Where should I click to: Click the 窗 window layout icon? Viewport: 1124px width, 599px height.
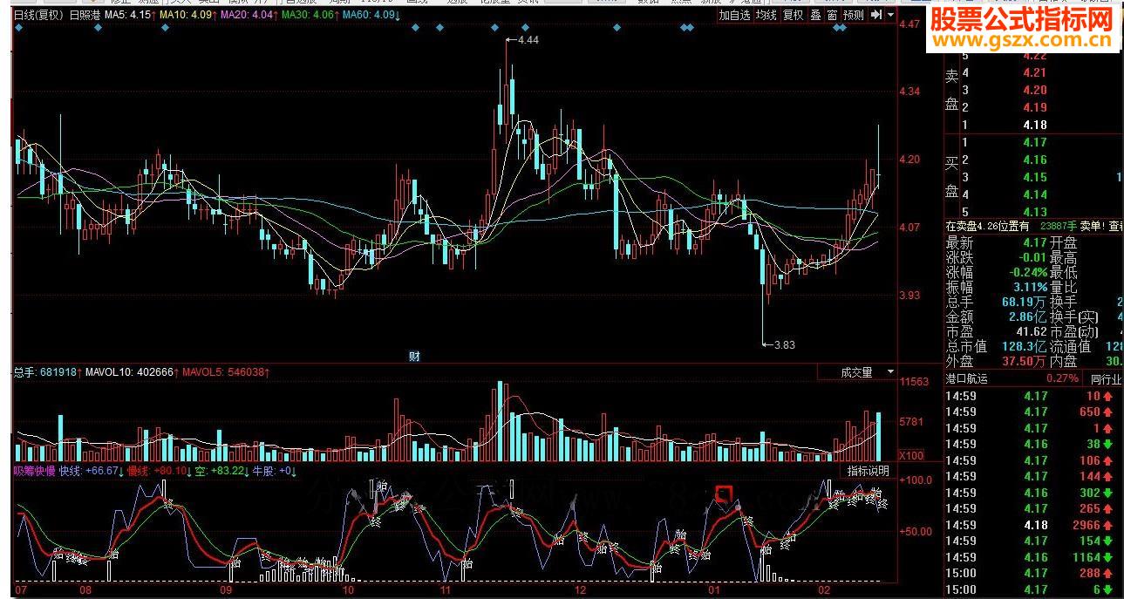tap(833, 15)
